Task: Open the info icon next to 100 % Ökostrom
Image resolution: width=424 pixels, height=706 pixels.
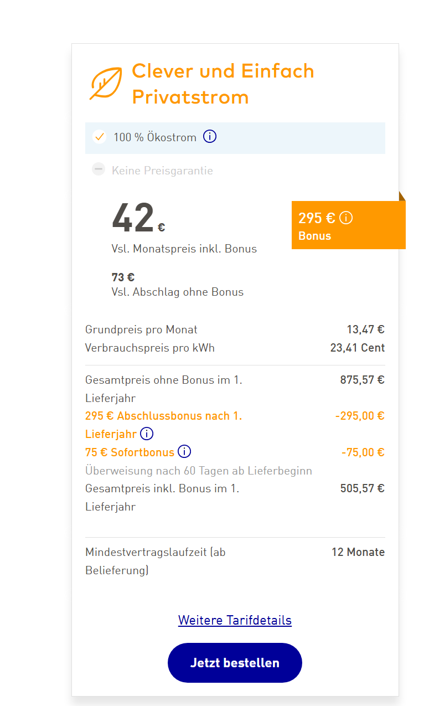Action: point(210,136)
